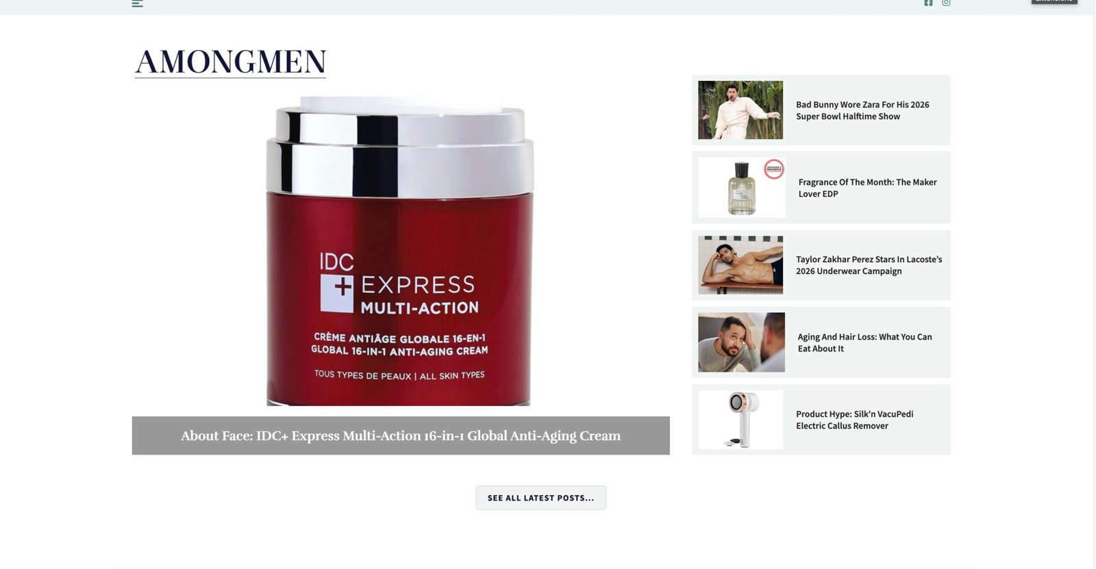Open Taylor Zakhar Perez Lacoste article
The width and height of the screenshot is (1096, 569).
point(869,265)
